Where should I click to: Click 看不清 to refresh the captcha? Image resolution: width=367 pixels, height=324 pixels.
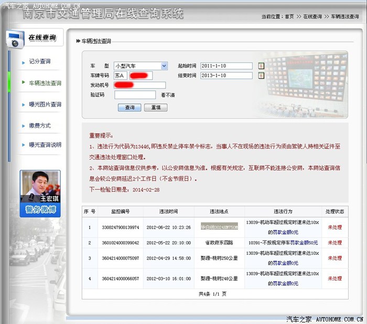click(x=168, y=95)
